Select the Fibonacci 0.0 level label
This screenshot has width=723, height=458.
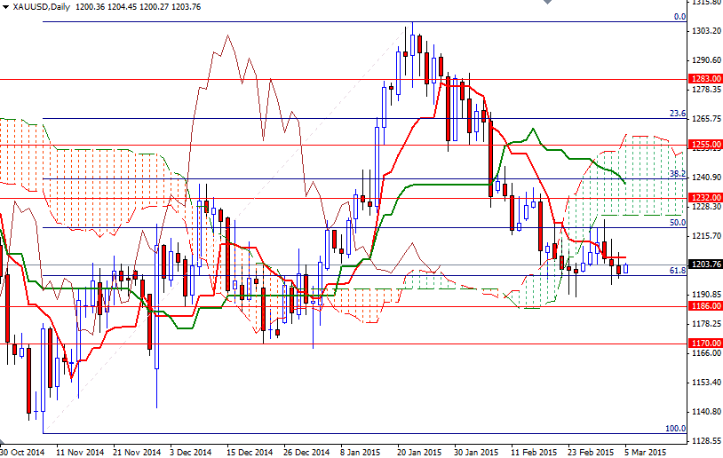coord(679,16)
